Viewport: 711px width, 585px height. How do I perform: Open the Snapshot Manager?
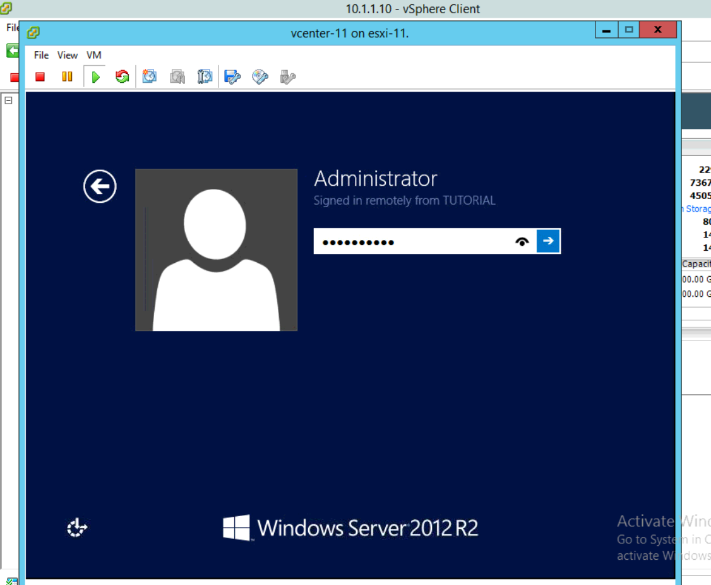click(204, 76)
